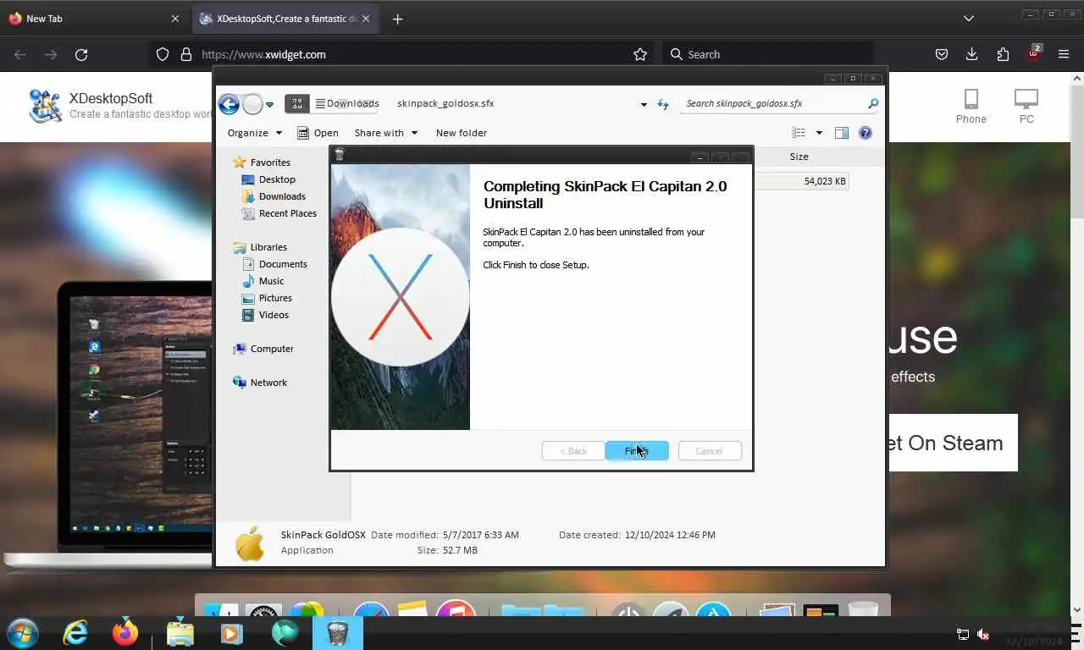Open the Extensions puzzle icon
Viewport: 1084px width, 650px height.
(1003, 54)
